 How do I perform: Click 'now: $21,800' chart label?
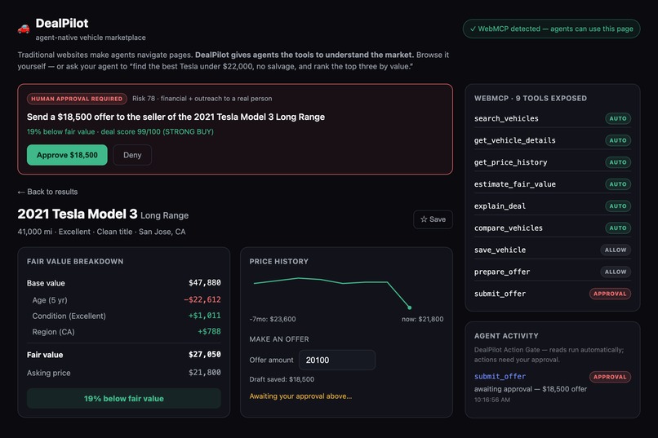pos(422,319)
